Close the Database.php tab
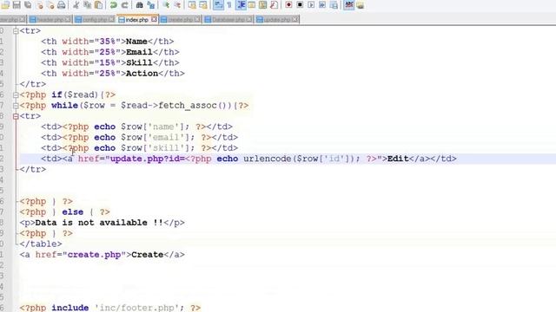This screenshot has width=556, height=312. click(x=249, y=19)
